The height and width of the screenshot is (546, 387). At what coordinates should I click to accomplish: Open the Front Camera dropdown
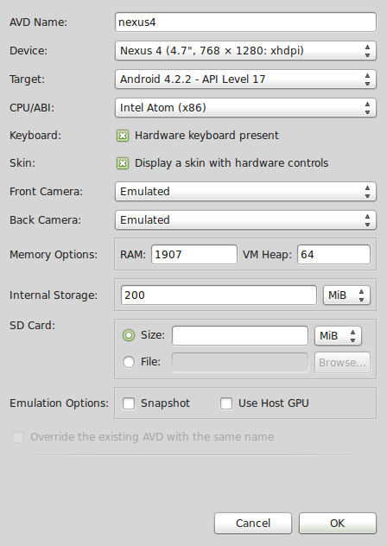tap(245, 192)
